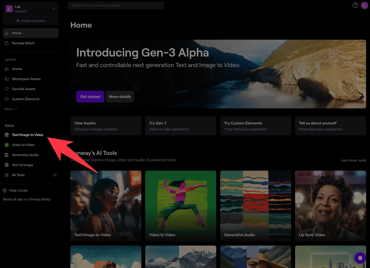Open the Privacy Policy link

[x=40, y=199]
